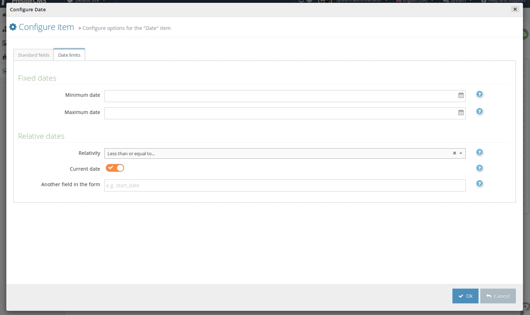Open help for Maximum date field
530x315 pixels.
480,112
